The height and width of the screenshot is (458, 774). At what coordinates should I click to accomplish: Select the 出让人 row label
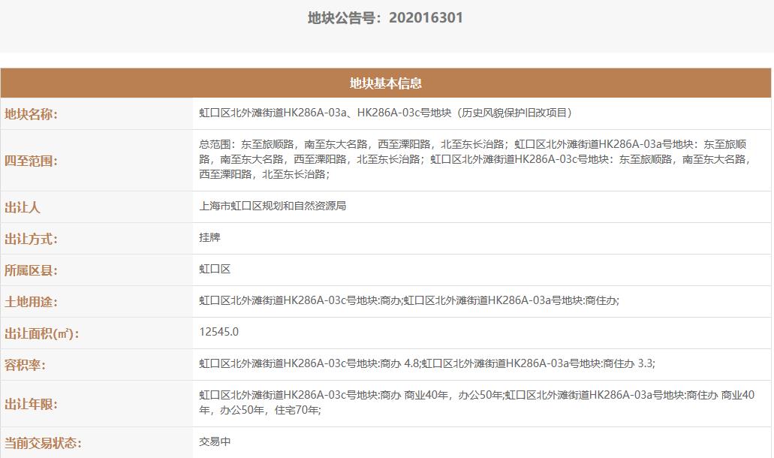click(x=23, y=207)
